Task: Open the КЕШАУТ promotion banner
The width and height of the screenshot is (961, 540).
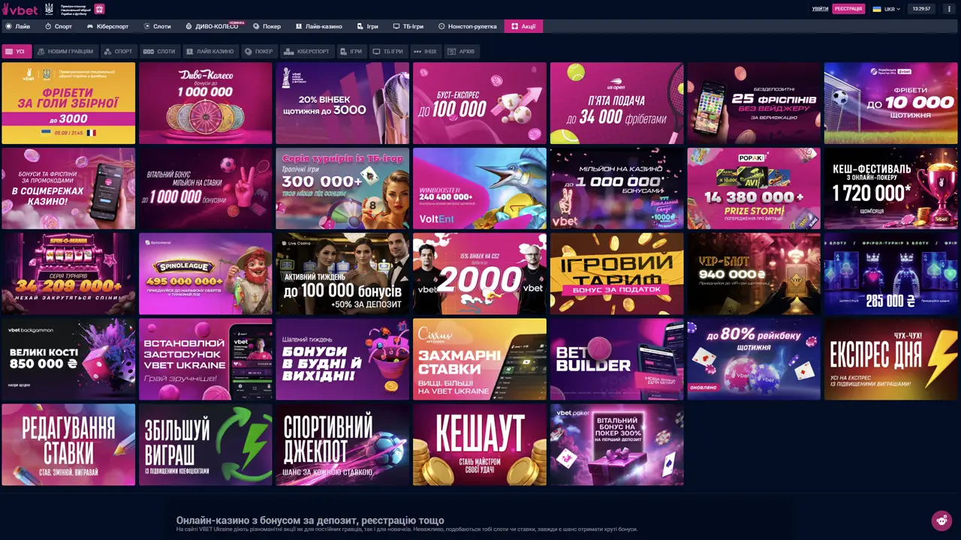Action: 480,445
